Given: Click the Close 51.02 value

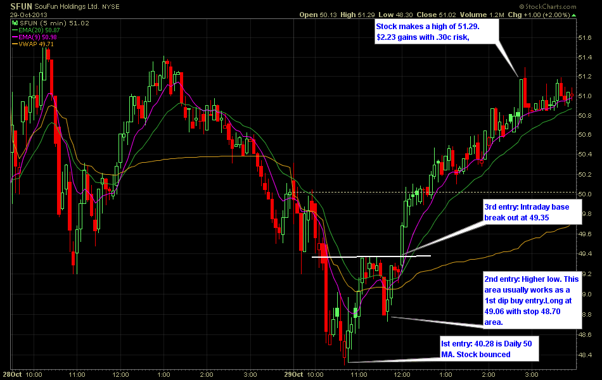Looking at the screenshot, I should [x=436, y=15].
